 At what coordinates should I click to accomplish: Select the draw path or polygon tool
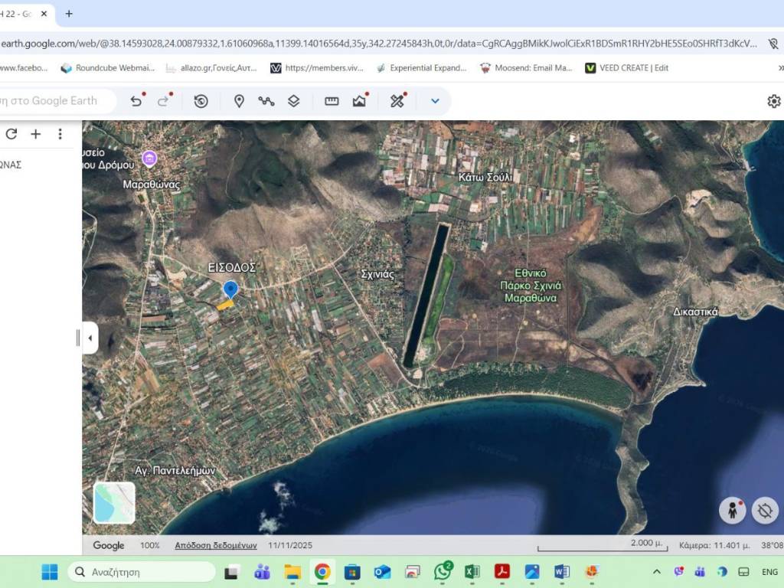pyautogui.click(x=266, y=101)
